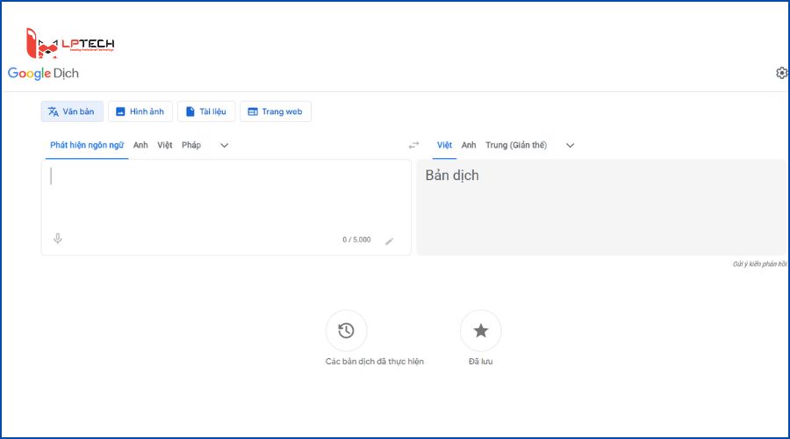
Task: Click Gửi ý kiến phản hồi link
Action: tap(759, 264)
